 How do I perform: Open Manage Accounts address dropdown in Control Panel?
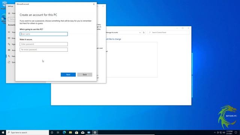click(x=140, y=33)
